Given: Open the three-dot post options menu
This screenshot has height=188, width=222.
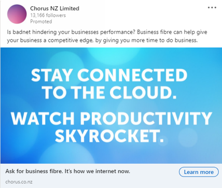Looking at the screenshot, I should 212,8.
